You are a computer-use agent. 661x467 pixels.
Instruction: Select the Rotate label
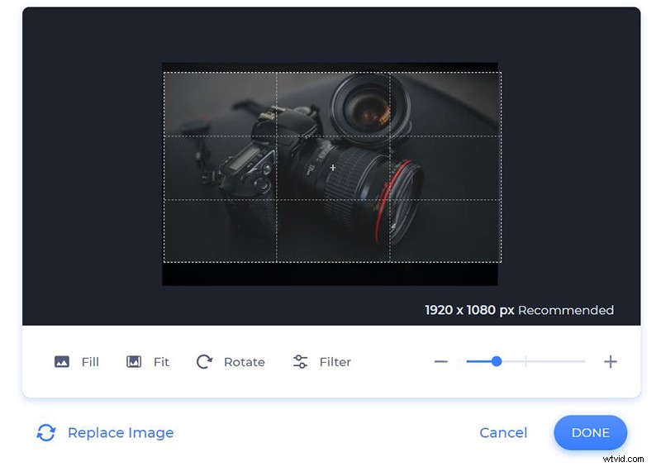click(x=244, y=362)
